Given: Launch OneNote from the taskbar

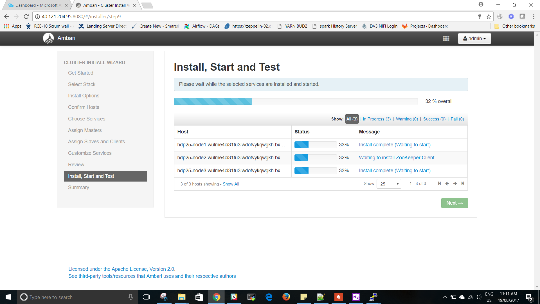Looking at the screenshot, I should click(356, 297).
